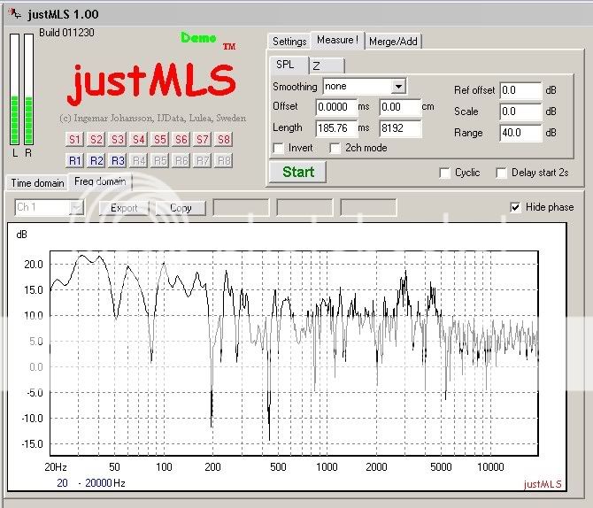Select the S4 store slot
Image resolution: width=593 pixels, height=508 pixels.
click(x=139, y=140)
